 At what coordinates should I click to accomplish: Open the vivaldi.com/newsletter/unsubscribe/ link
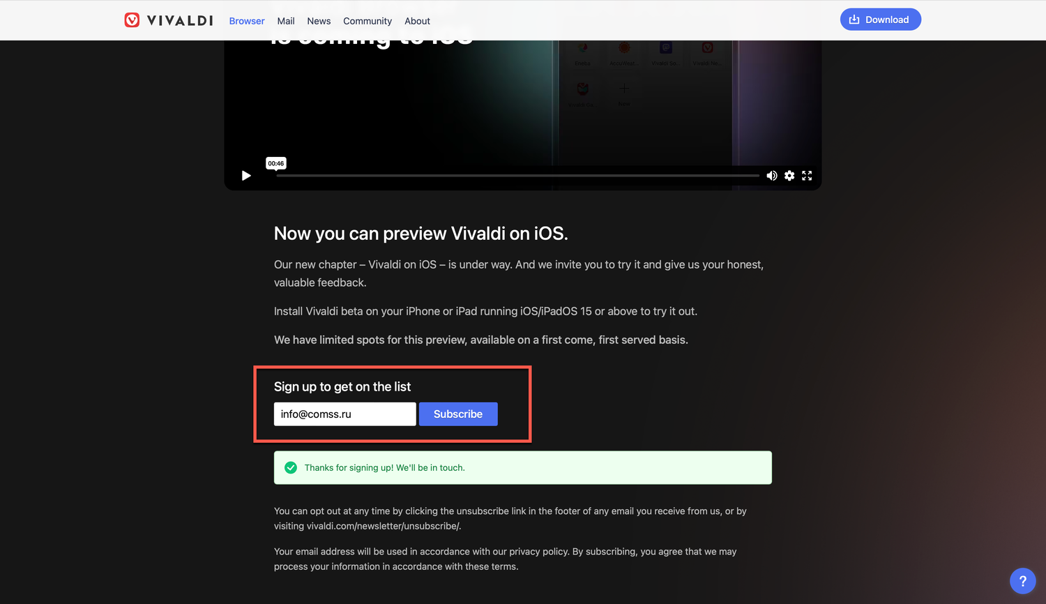click(x=384, y=527)
